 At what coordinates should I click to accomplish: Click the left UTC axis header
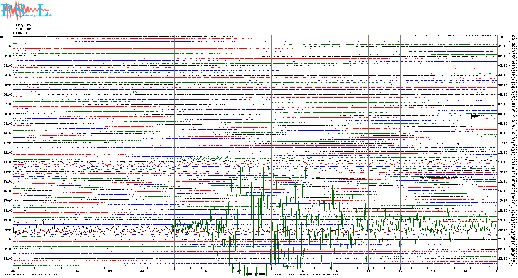click(x=3, y=37)
